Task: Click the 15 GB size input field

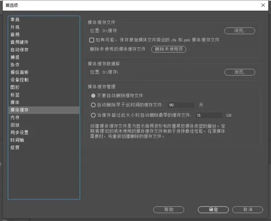Action: pos(209,115)
